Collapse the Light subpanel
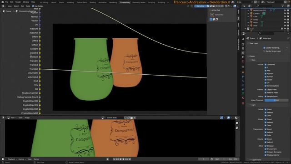The image size is (291, 164). (250, 105)
